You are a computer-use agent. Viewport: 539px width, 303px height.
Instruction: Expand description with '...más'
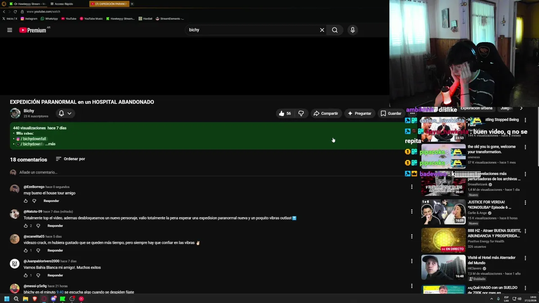click(50, 144)
